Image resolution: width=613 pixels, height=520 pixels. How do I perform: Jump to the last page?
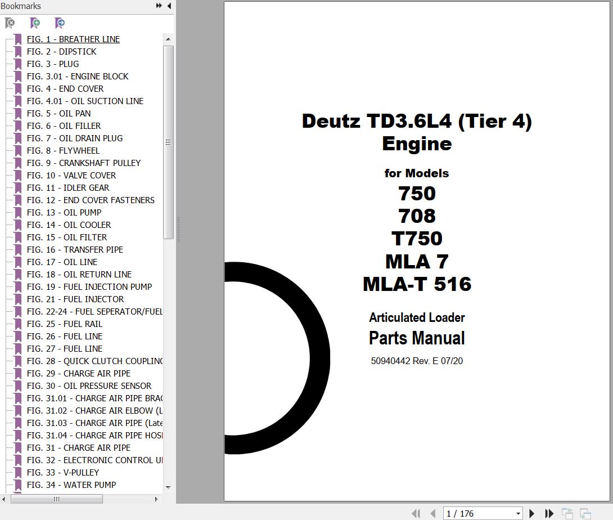point(549,513)
